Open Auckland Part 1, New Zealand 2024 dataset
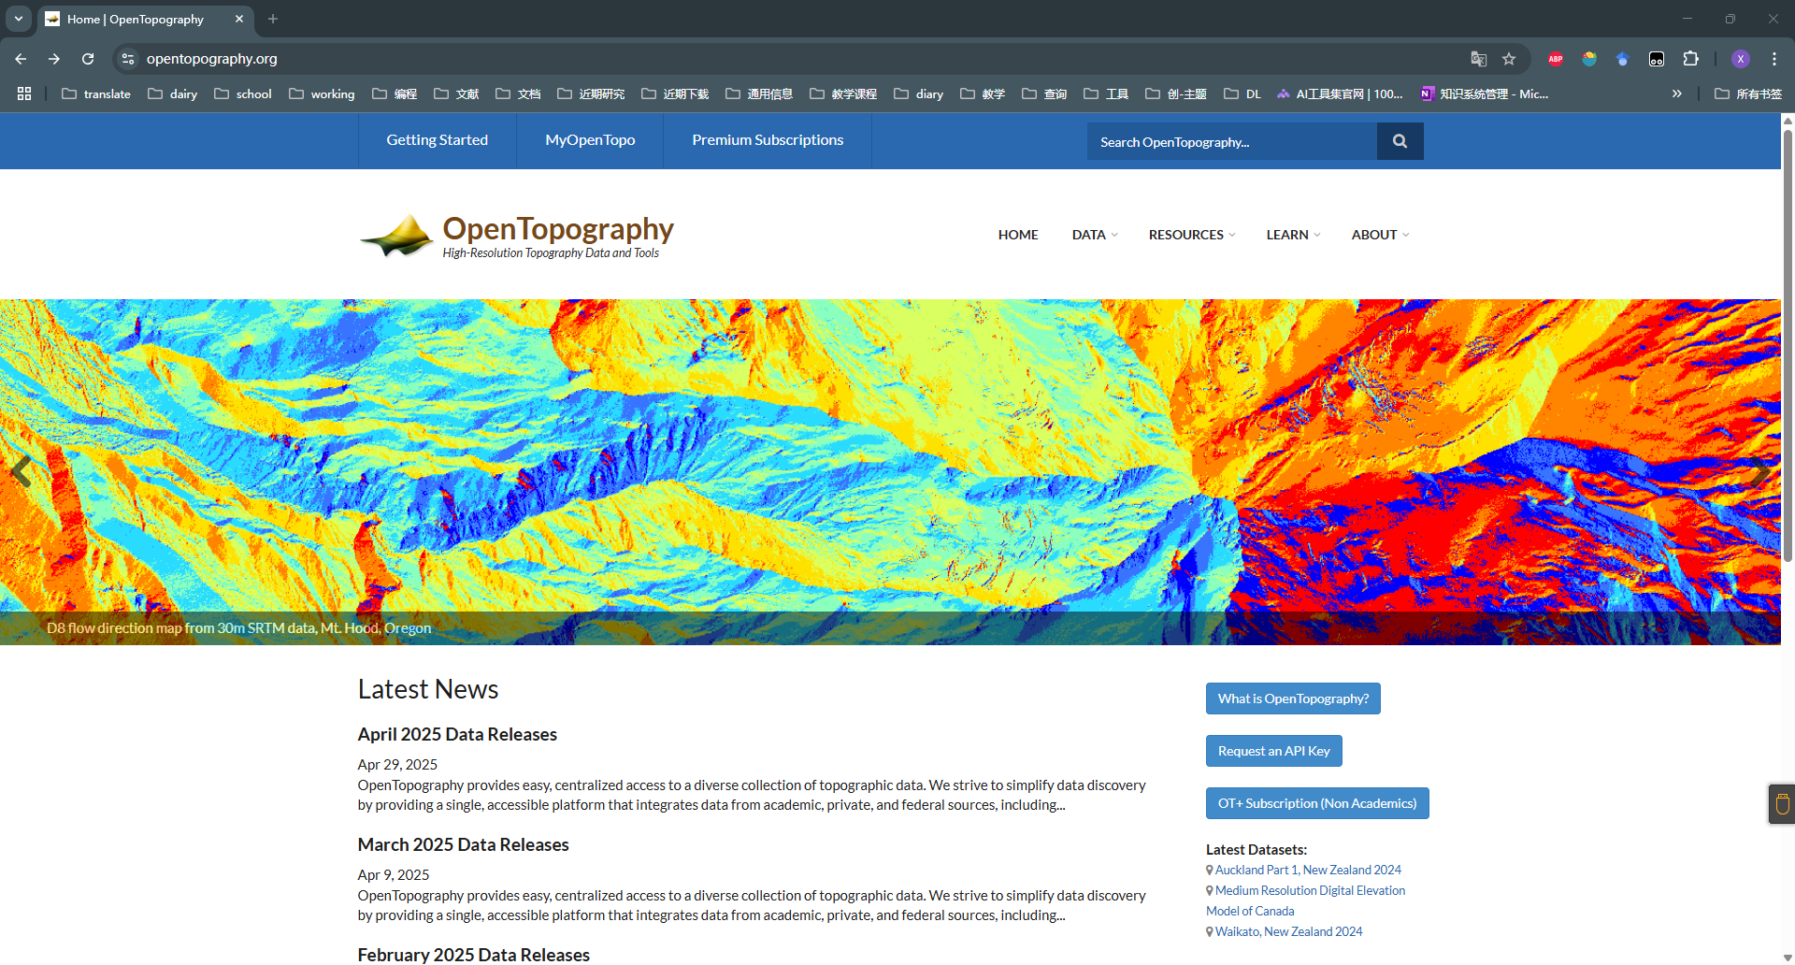This screenshot has height=965, width=1795. pos(1308,870)
